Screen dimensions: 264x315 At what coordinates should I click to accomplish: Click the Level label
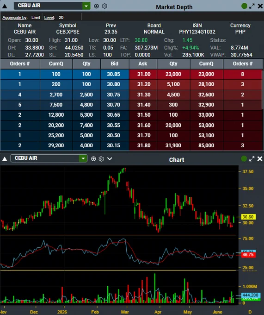pyautogui.click(x=49, y=18)
